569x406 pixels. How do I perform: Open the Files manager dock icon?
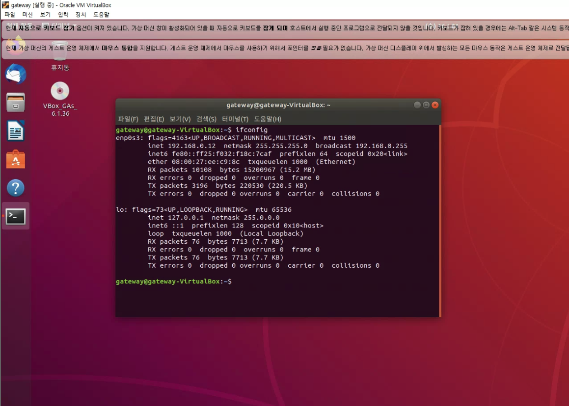(16, 102)
